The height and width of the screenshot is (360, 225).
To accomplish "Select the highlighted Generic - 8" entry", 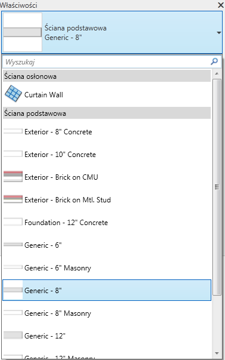I will pyautogui.click(x=107, y=290).
